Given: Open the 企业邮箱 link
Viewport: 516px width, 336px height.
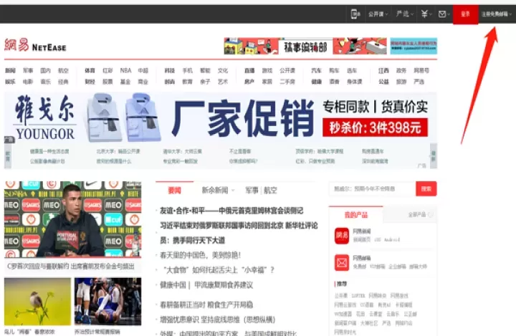Looking at the screenshot, I should click(x=397, y=267).
